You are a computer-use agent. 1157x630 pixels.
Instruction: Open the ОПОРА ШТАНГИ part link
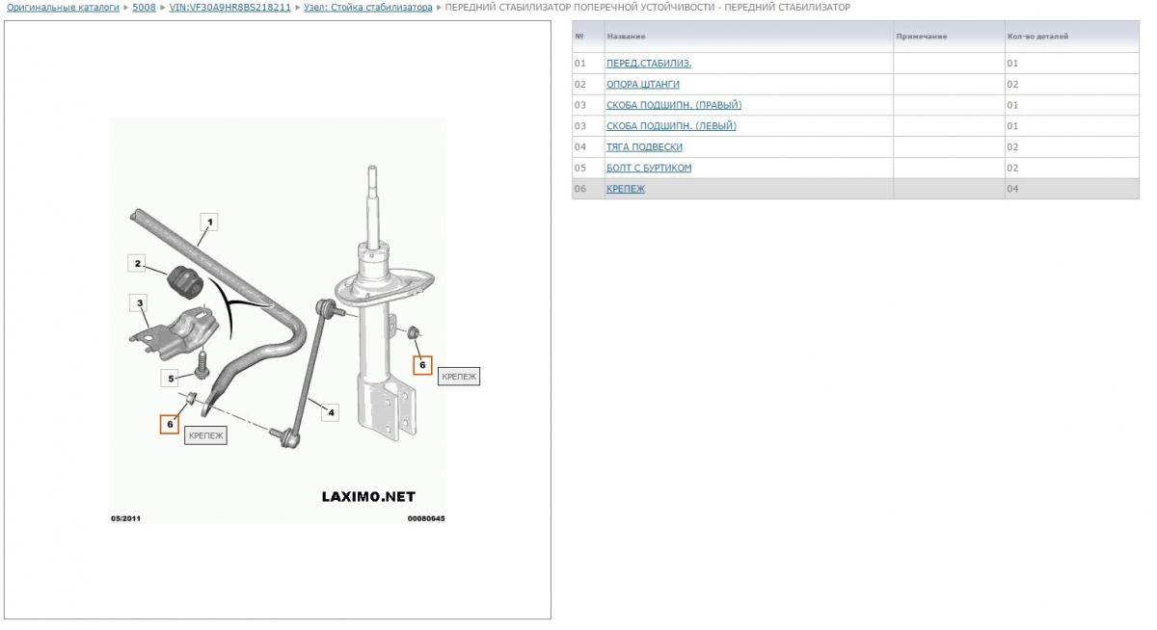[x=642, y=85]
